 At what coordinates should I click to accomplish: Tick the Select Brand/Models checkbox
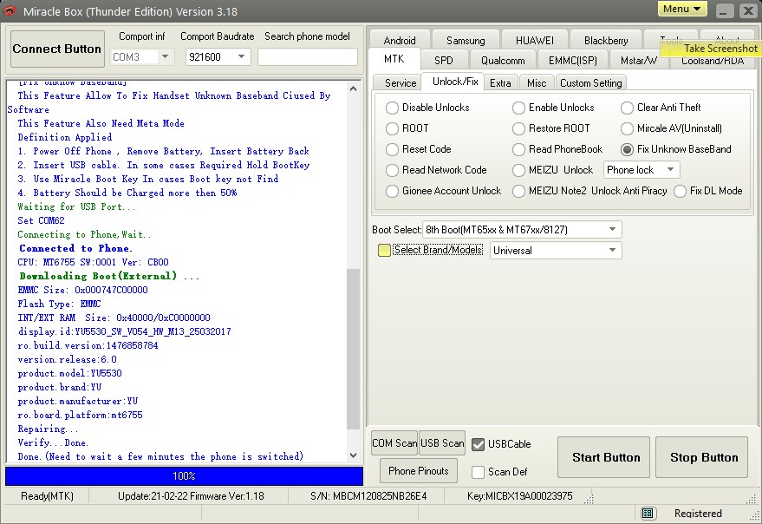click(x=384, y=250)
